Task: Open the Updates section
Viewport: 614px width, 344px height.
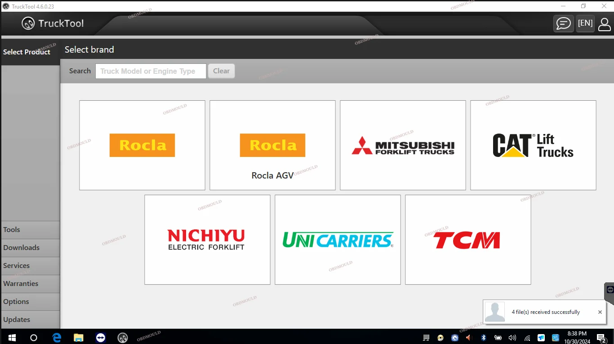Action: click(x=30, y=320)
